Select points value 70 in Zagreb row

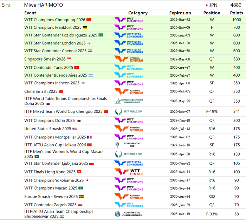click(x=237, y=205)
